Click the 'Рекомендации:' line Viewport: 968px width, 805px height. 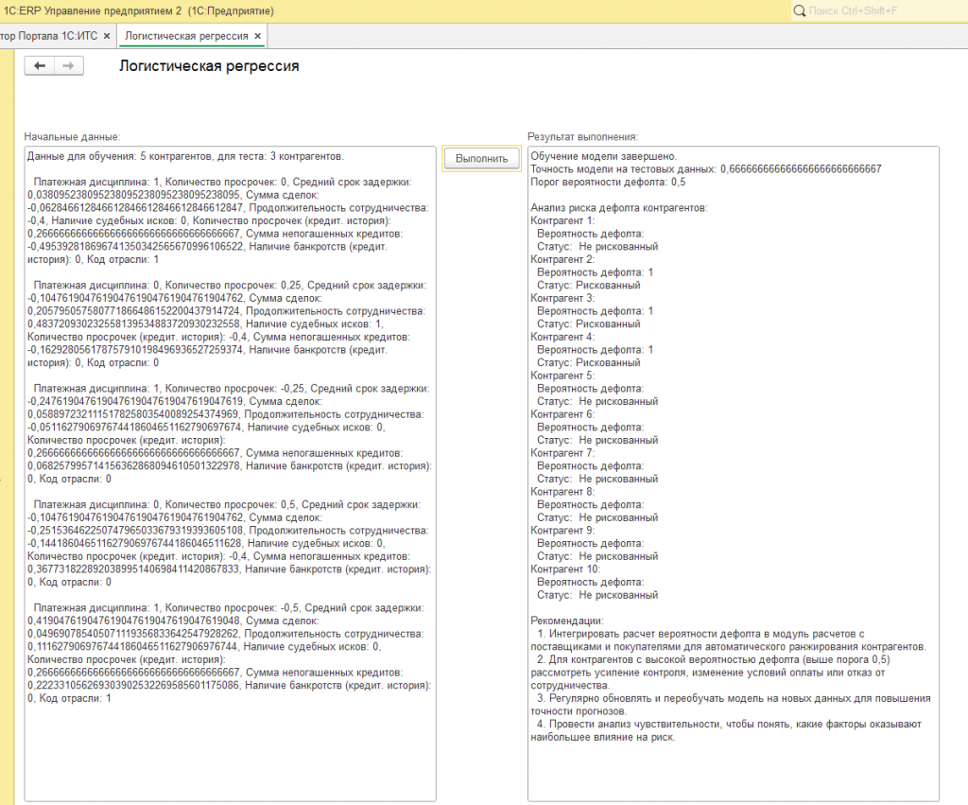pos(567,621)
